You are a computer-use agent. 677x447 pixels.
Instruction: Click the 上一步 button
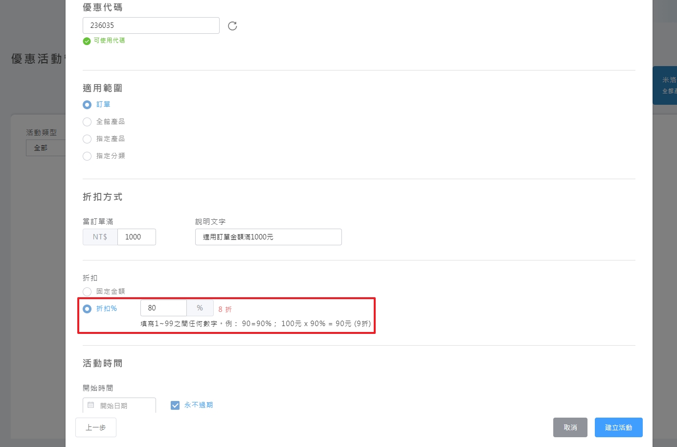point(95,427)
